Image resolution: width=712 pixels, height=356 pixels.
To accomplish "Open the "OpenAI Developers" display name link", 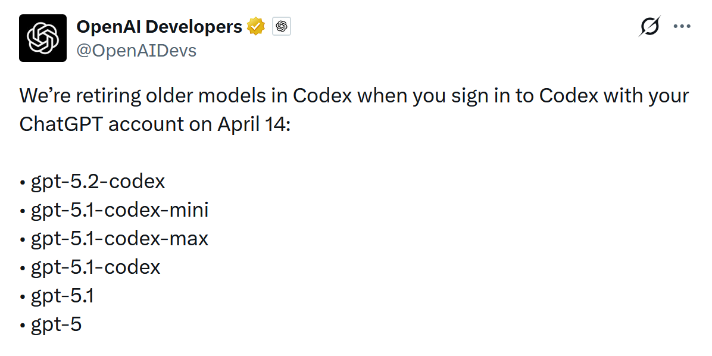I will point(159,27).
